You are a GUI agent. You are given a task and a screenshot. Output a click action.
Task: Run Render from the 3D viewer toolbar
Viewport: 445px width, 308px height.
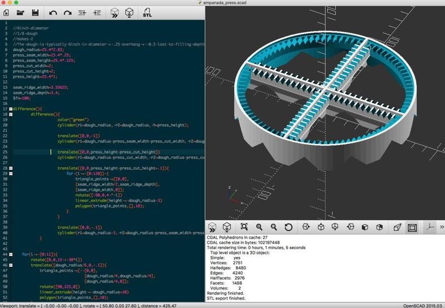227,227
